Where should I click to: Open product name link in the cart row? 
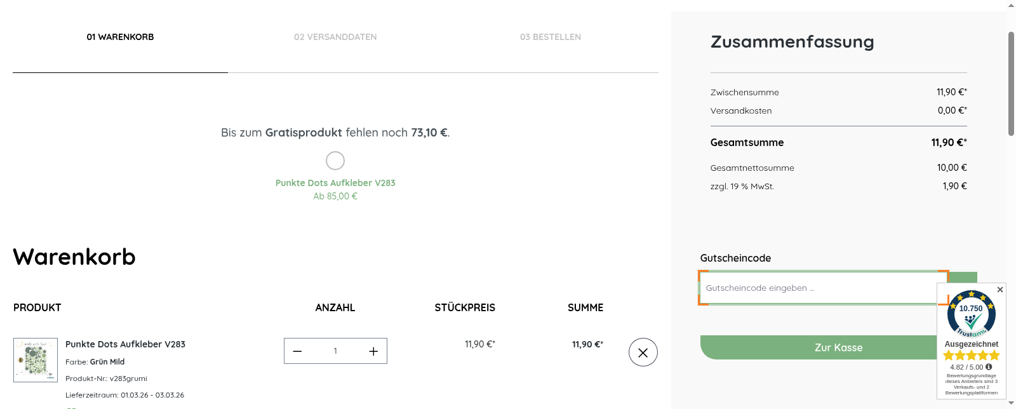pos(125,344)
